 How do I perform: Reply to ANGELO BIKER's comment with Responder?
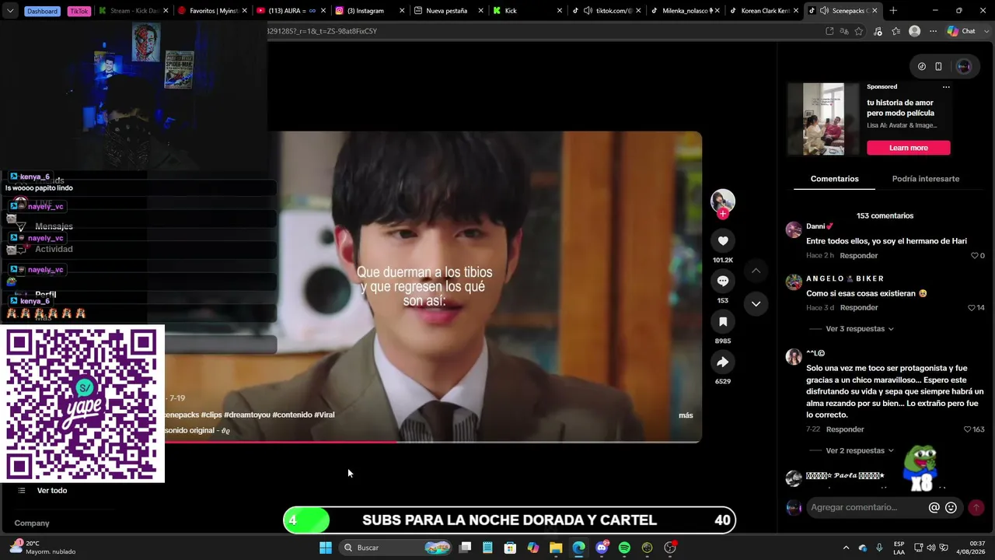(859, 308)
